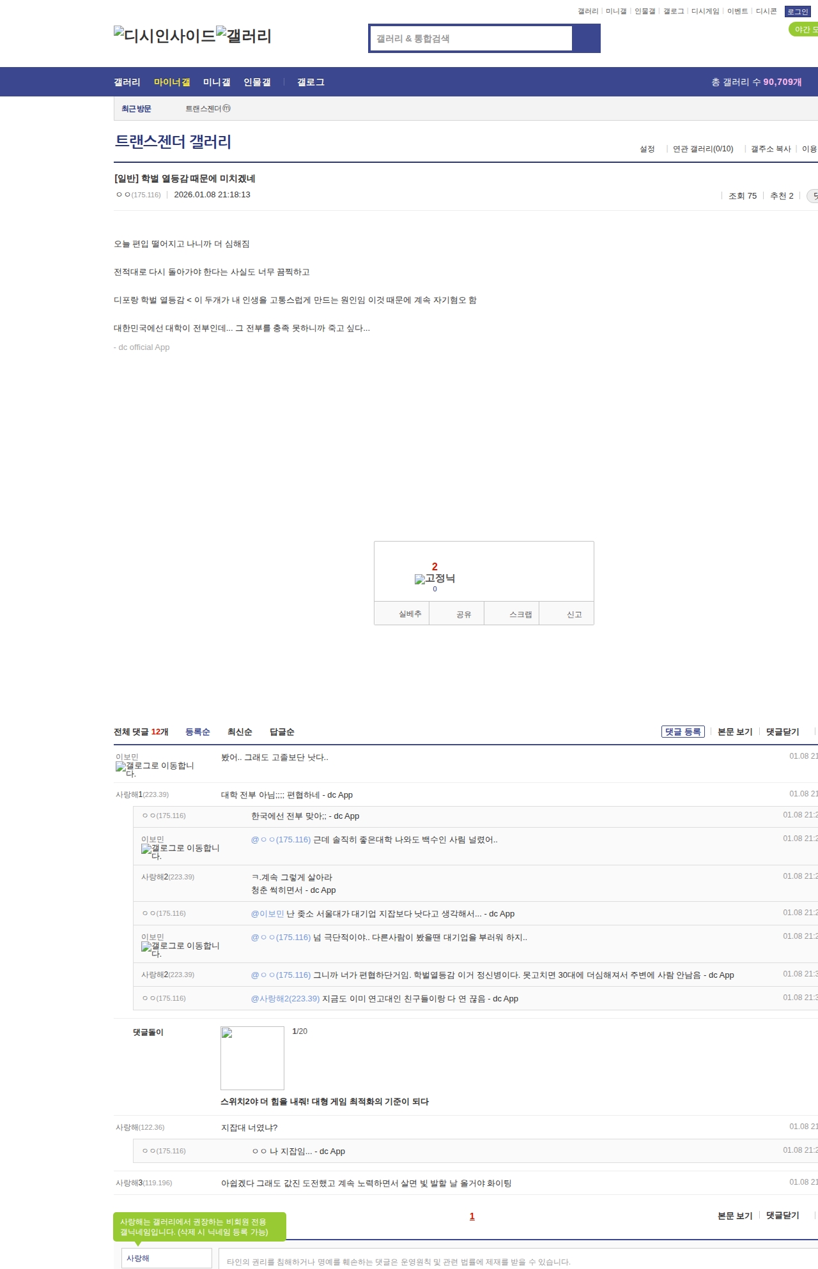The height and width of the screenshot is (1269, 818).
Task: Click ad headline 스위치2야 더 힘을 내줘!
Action: click(x=325, y=1102)
